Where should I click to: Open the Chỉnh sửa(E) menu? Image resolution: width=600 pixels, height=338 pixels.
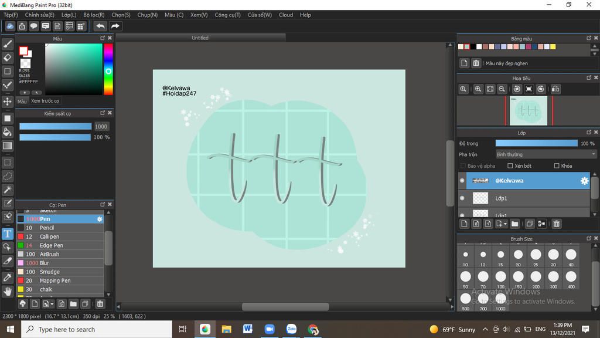point(39,15)
